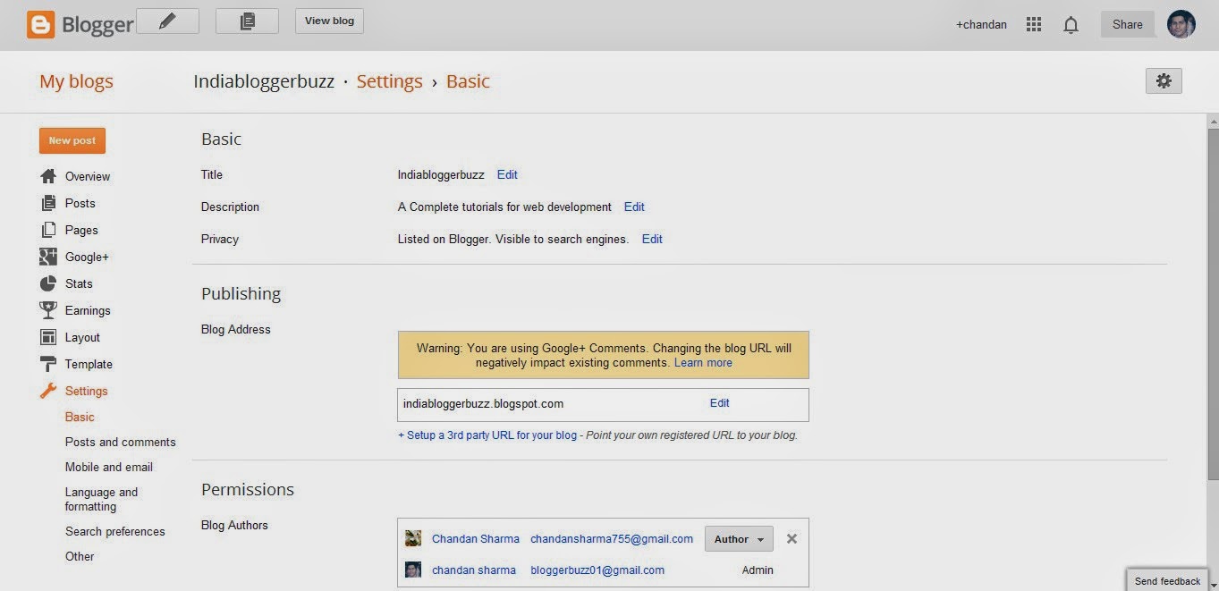Select Search preferences settings

[x=115, y=531]
